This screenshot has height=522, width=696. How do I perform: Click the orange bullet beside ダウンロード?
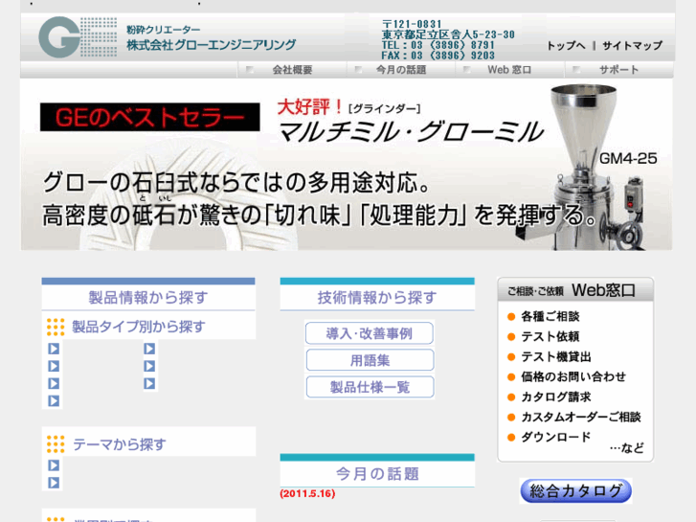click(511, 437)
